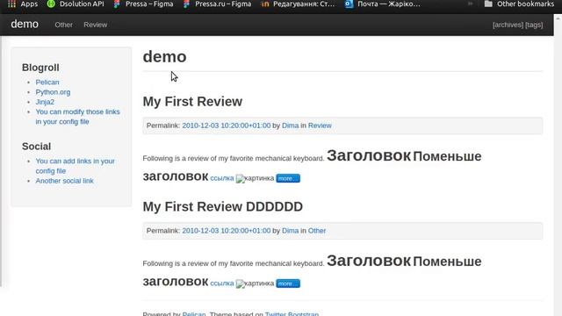This screenshot has width=562, height=316.
Task: Open the Python.org blogroll link
Action: tap(53, 92)
